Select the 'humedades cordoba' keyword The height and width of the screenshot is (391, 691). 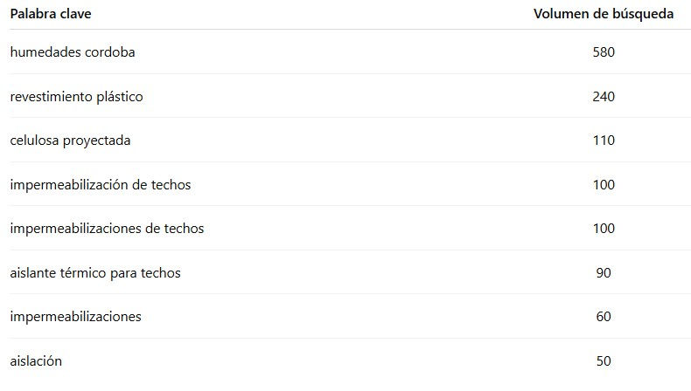[73, 52]
